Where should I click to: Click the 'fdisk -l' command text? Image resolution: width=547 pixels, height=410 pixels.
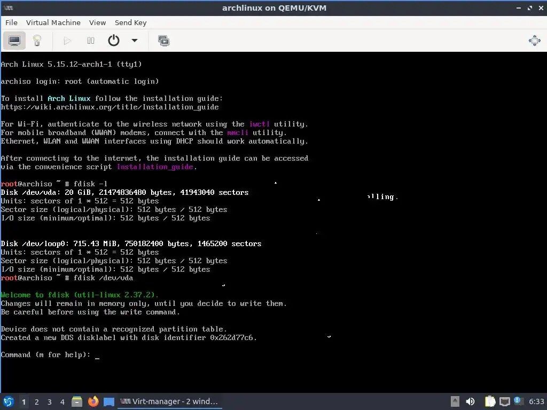tap(90, 184)
